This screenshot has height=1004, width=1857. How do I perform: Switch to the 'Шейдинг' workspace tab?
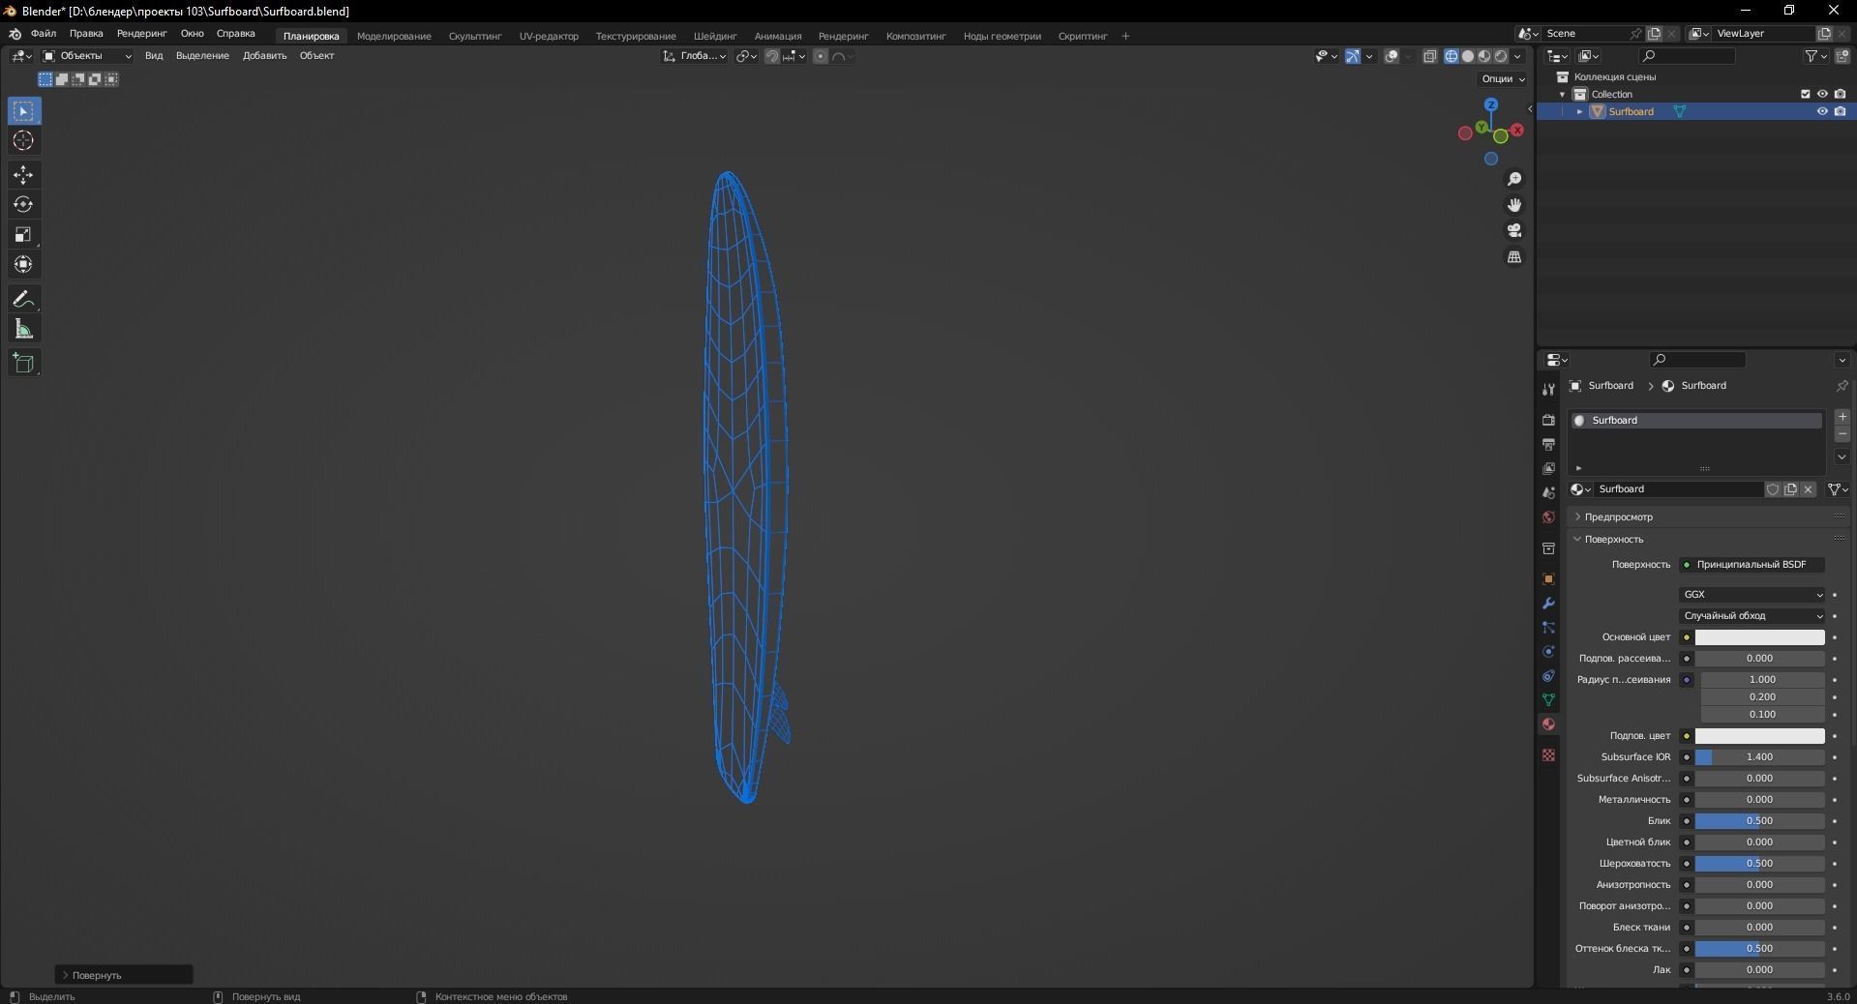point(715,36)
